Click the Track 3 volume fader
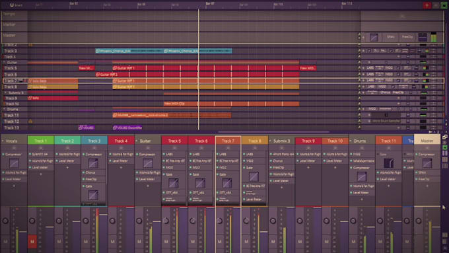The height and width of the screenshot is (253, 449). (103, 215)
